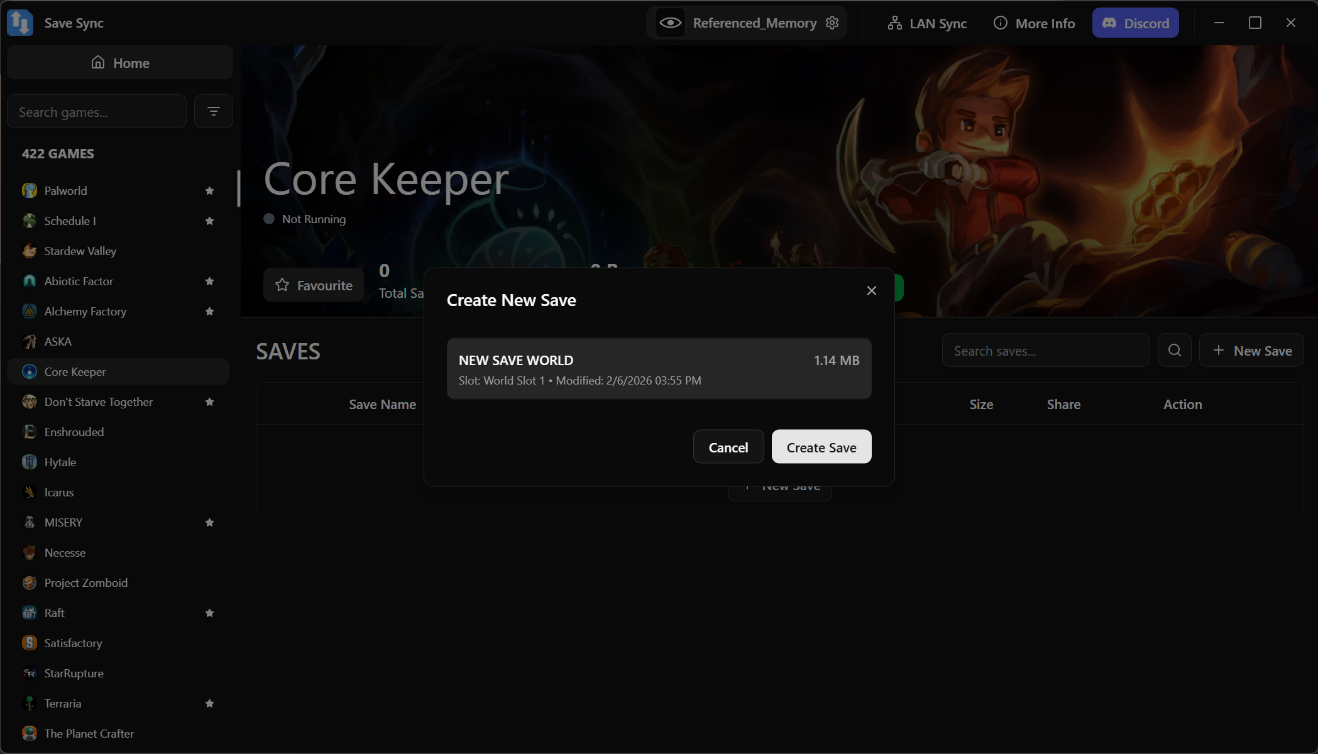Cancel the Create New Save dialog
The height and width of the screenshot is (754, 1318).
point(728,447)
